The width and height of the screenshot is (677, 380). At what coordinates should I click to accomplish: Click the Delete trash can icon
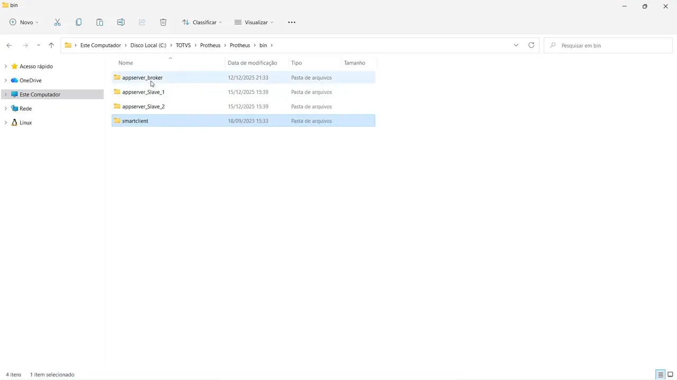coord(163,22)
